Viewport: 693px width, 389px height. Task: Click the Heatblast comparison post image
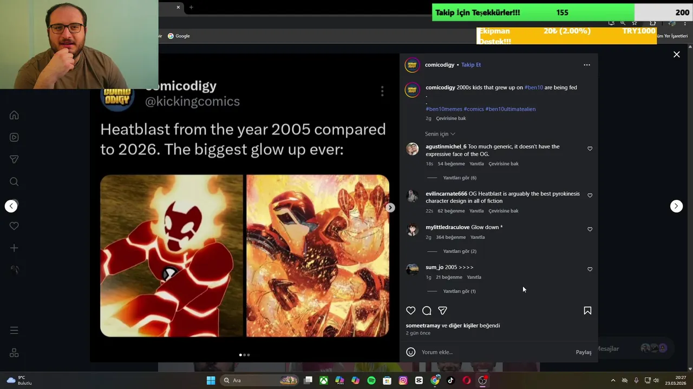pos(245,256)
